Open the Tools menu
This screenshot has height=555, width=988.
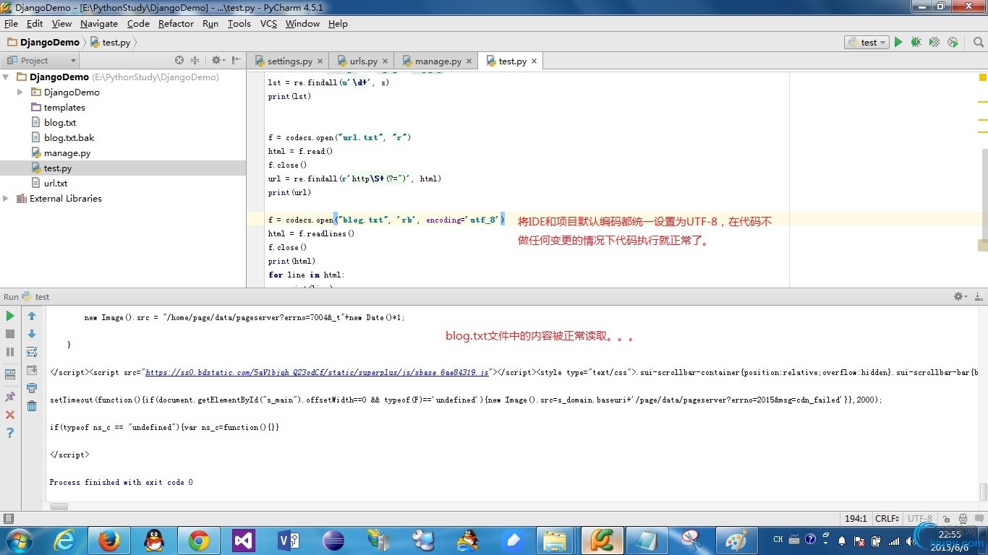pos(239,24)
